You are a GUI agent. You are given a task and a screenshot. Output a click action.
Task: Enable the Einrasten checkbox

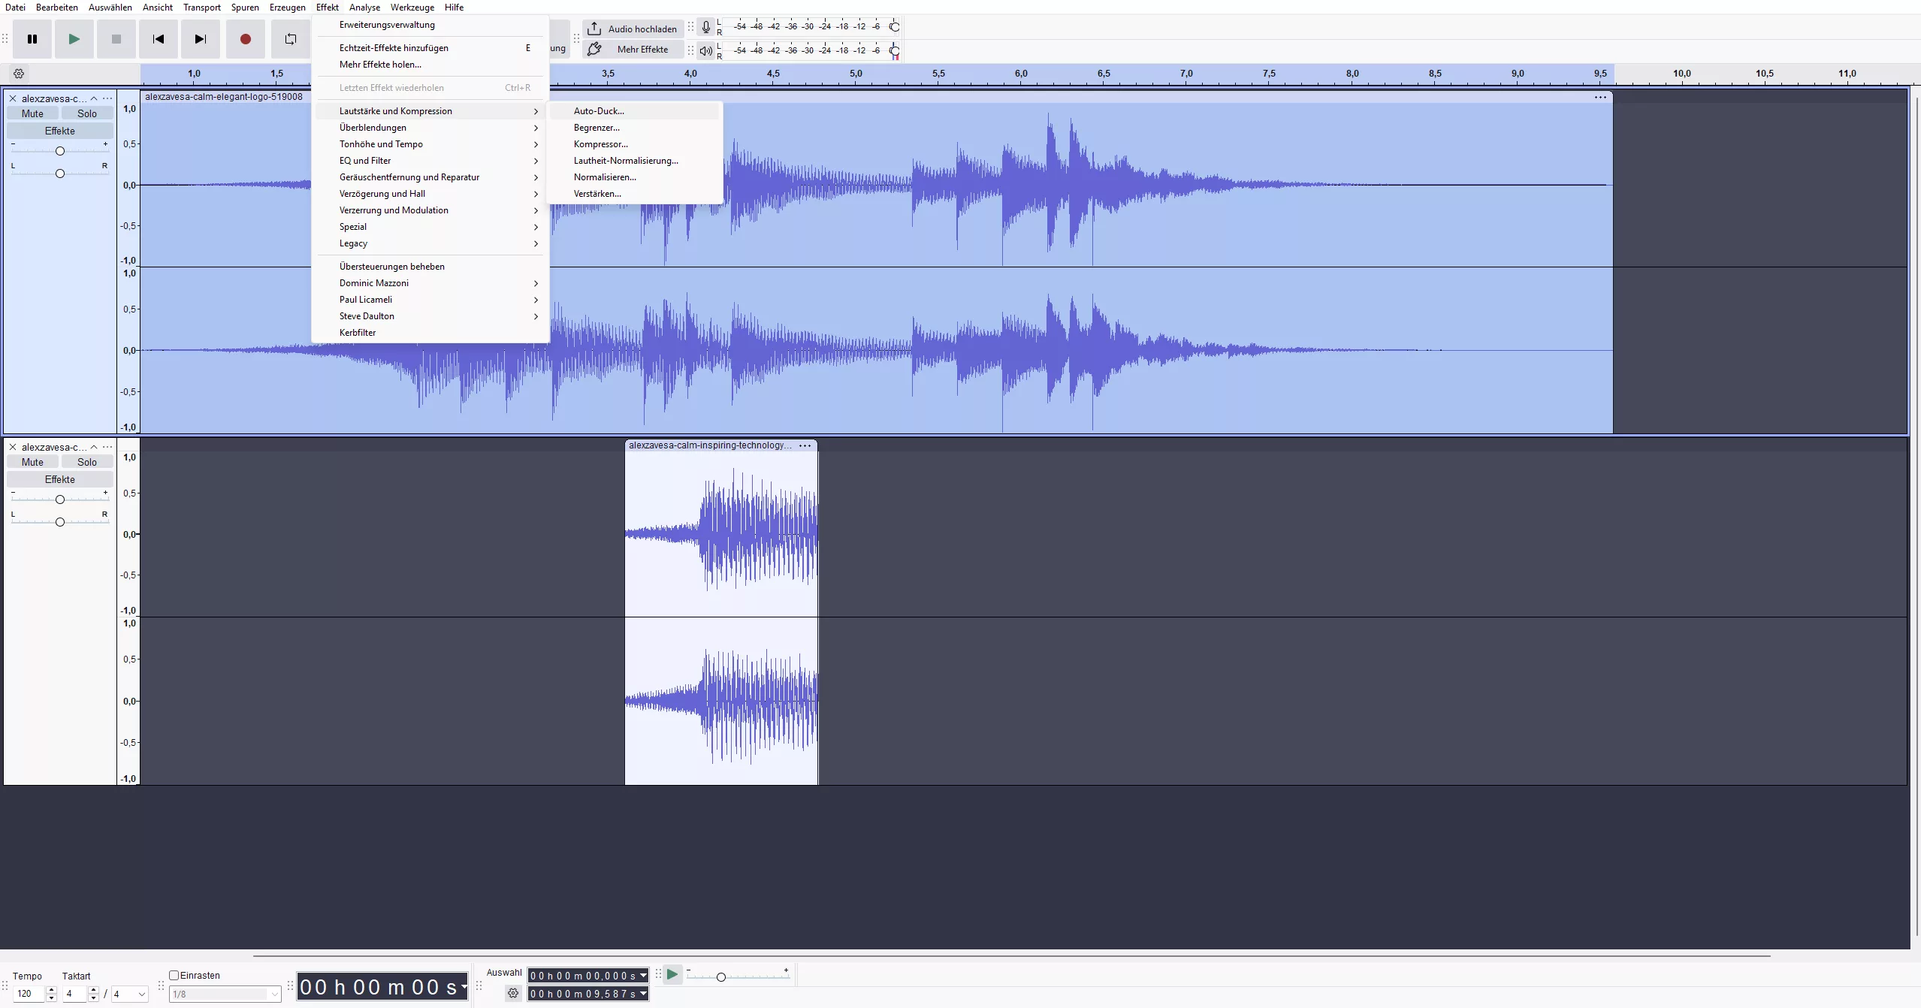click(174, 975)
